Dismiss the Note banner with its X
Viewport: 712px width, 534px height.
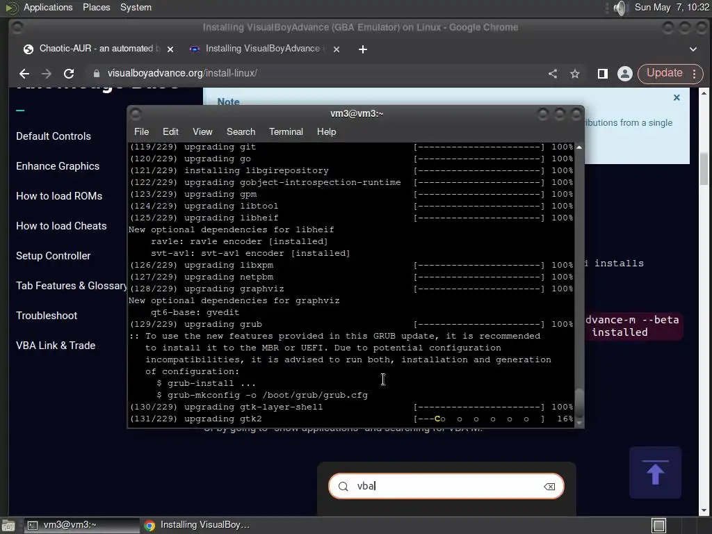677,97
